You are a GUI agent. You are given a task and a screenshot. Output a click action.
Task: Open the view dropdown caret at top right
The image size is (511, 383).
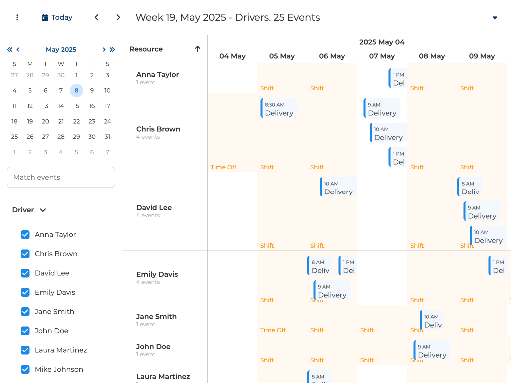495,18
